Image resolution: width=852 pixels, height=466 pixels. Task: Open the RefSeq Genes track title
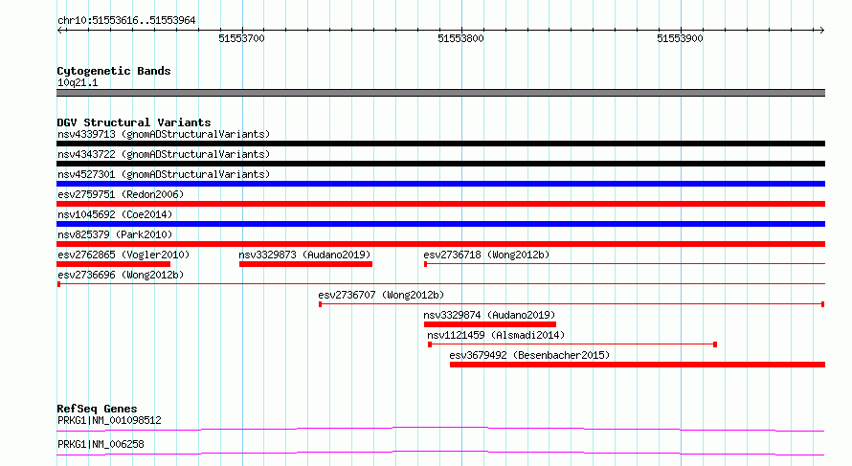click(97, 409)
